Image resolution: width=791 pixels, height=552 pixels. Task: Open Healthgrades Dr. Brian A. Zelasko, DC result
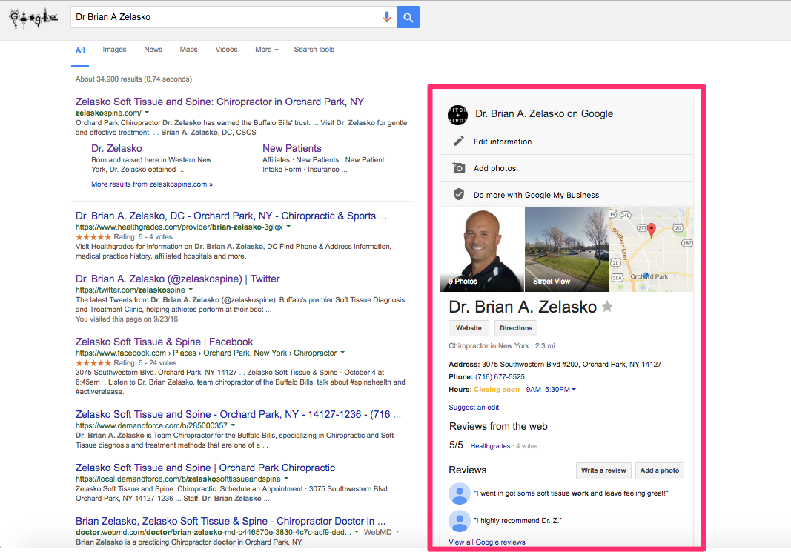point(231,216)
